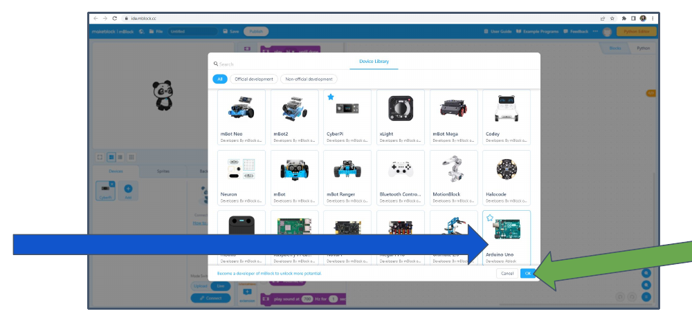The height and width of the screenshot is (318, 692).
Task: Filter devices by All
Action: click(220, 79)
